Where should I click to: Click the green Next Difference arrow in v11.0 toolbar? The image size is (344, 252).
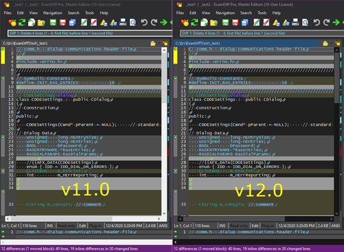coord(163,23)
